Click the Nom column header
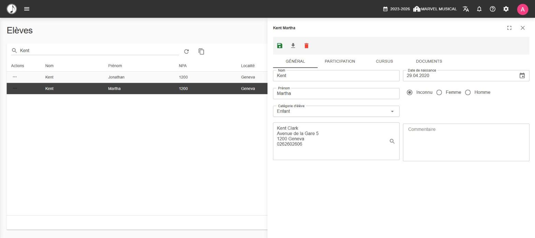 (49, 66)
